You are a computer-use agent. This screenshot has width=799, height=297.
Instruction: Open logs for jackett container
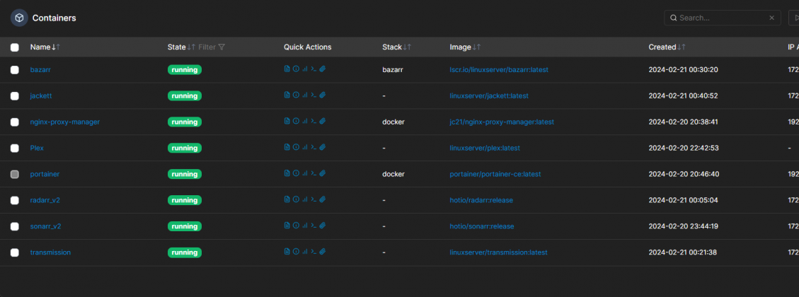pyautogui.click(x=287, y=95)
